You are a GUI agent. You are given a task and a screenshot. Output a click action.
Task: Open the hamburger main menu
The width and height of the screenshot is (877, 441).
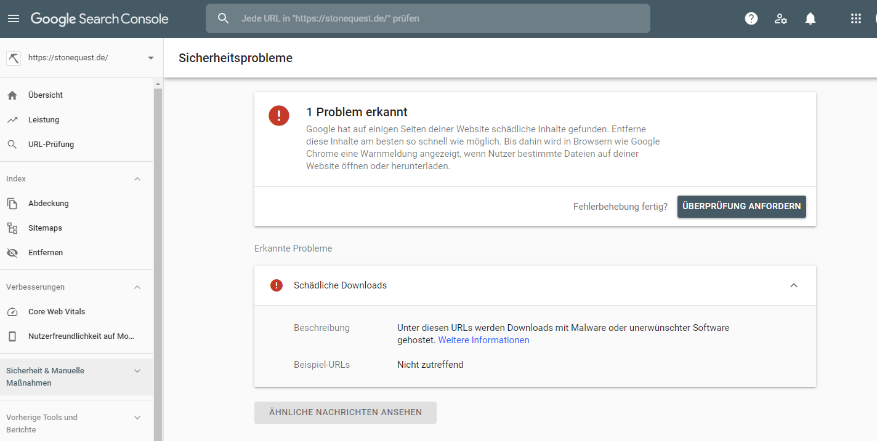(14, 18)
